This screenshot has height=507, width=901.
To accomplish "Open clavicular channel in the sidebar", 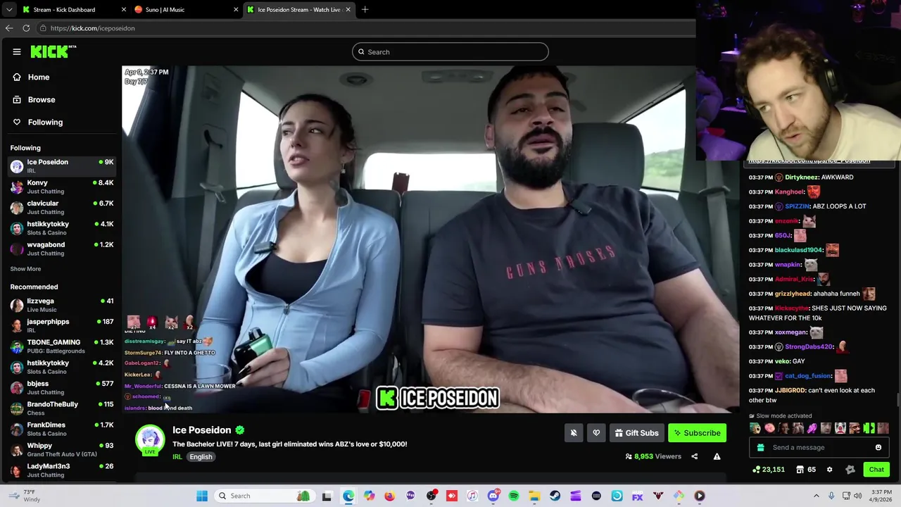I will coord(62,207).
